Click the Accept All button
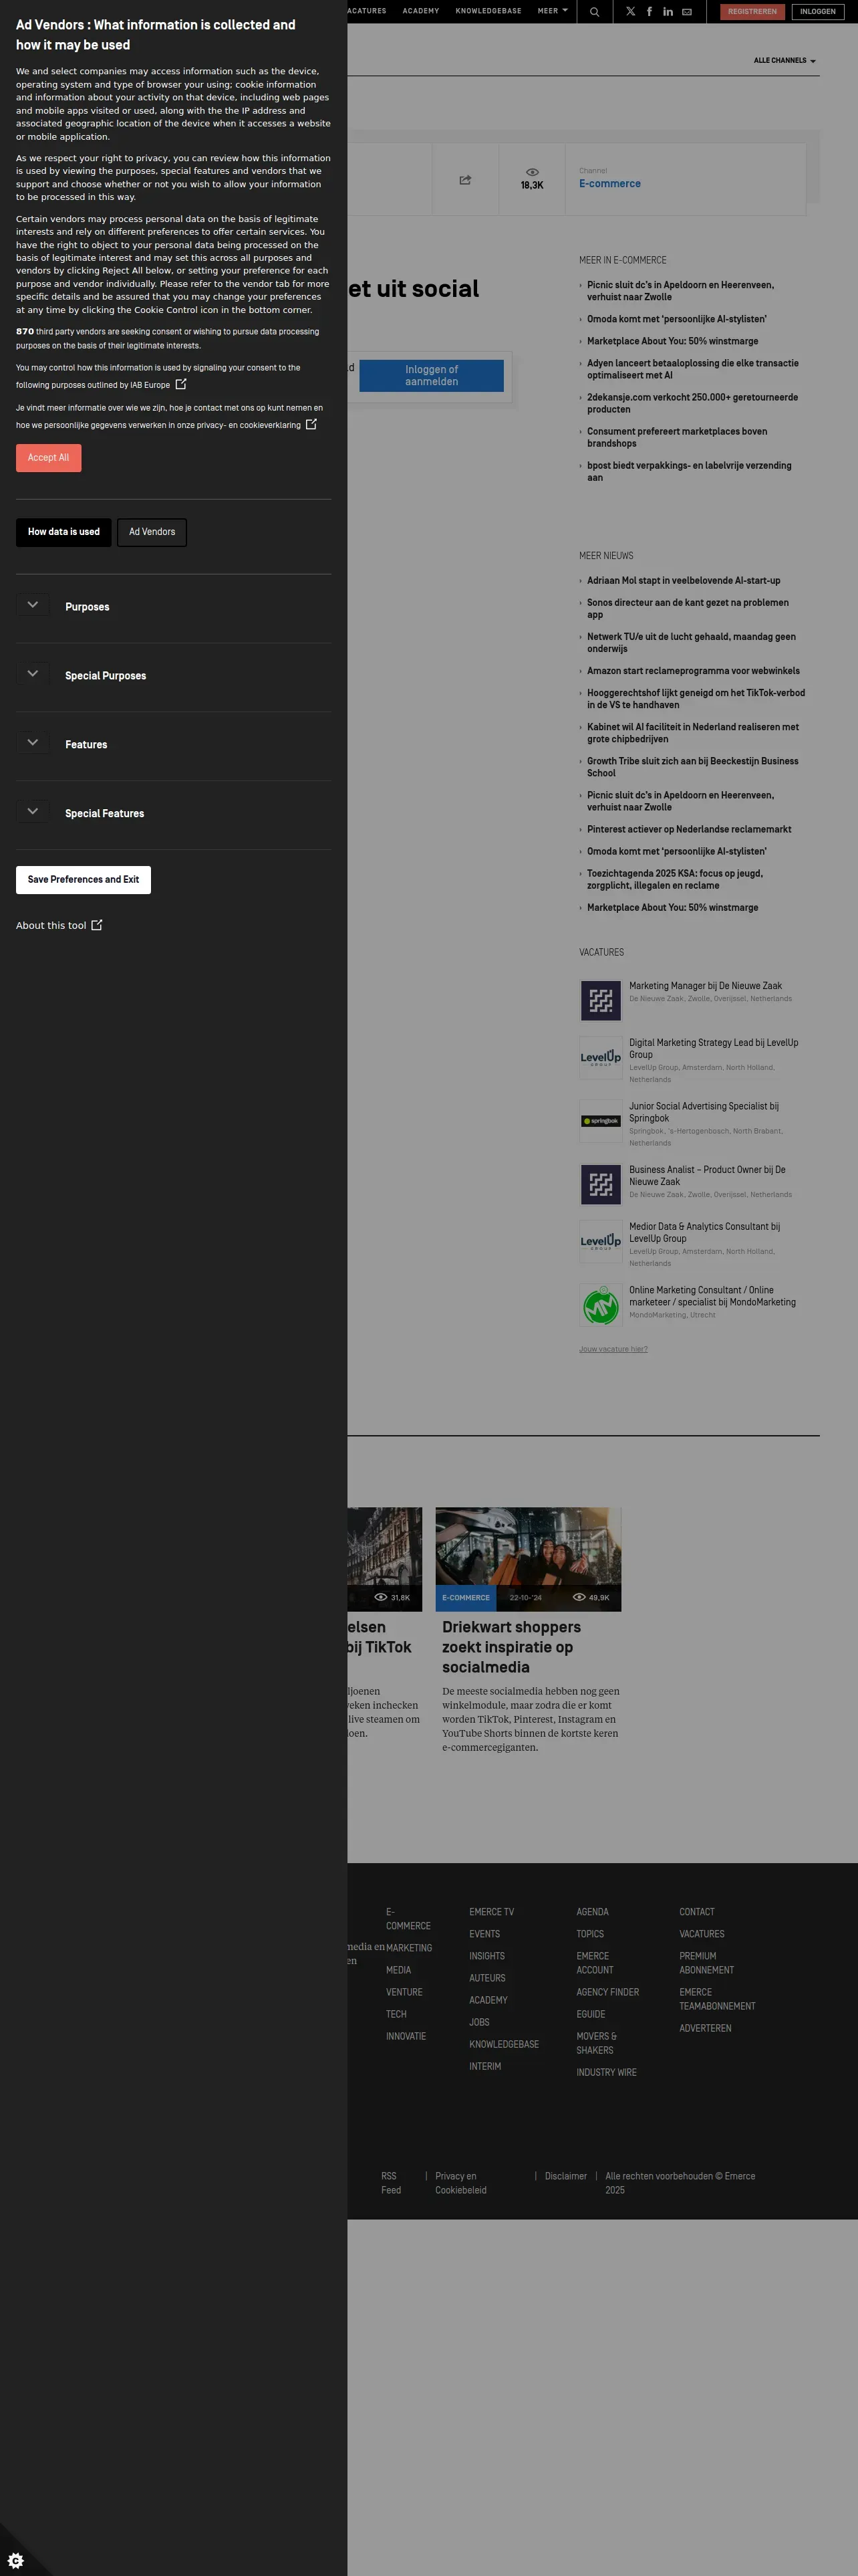The width and height of the screenshot is (858, 2576). [x=48, y=458]
